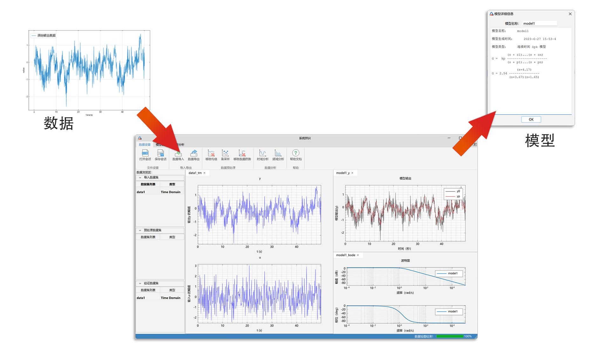
Task: Open 时域分析 time domain analysis
Action: point(262,153)
